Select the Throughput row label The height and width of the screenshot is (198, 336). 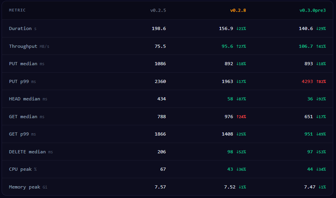[x=23, y=46]
